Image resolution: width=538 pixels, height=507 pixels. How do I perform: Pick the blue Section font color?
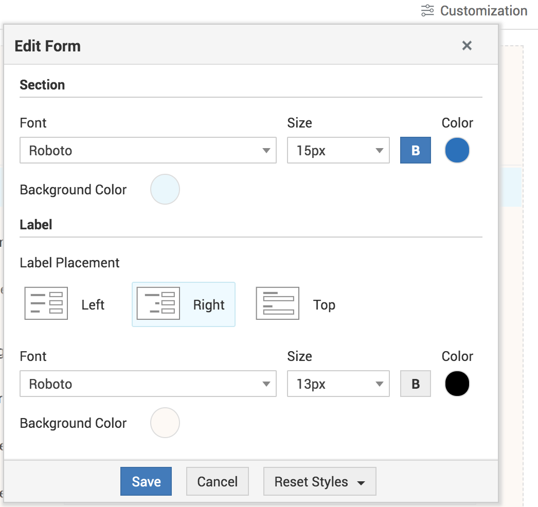457,151
